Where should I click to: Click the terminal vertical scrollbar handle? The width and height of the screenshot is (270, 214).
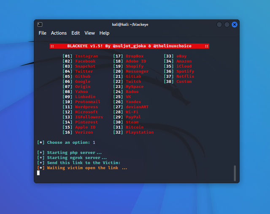(235, 173)
